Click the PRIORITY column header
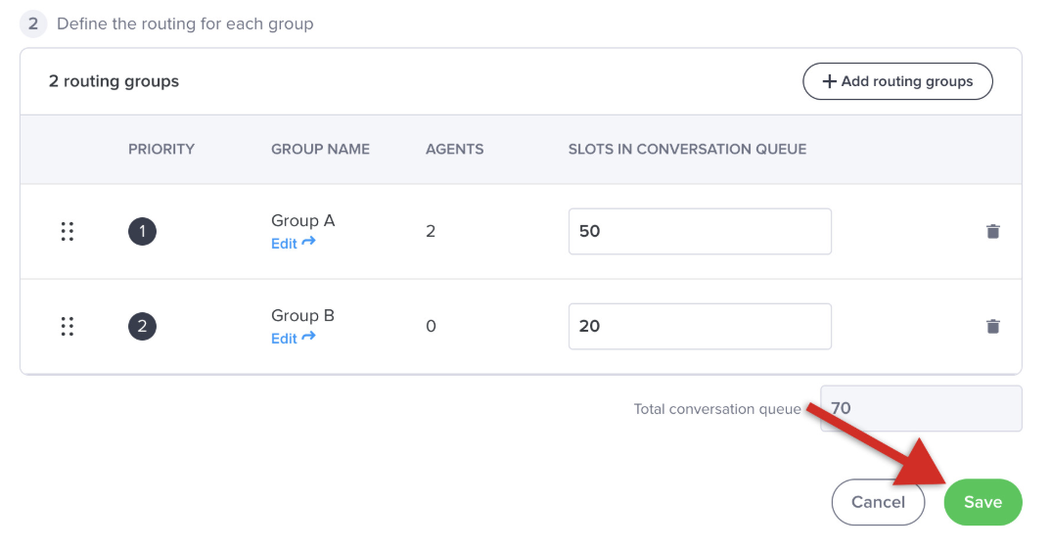1051x548 pixels. click(x=161, y=150)
